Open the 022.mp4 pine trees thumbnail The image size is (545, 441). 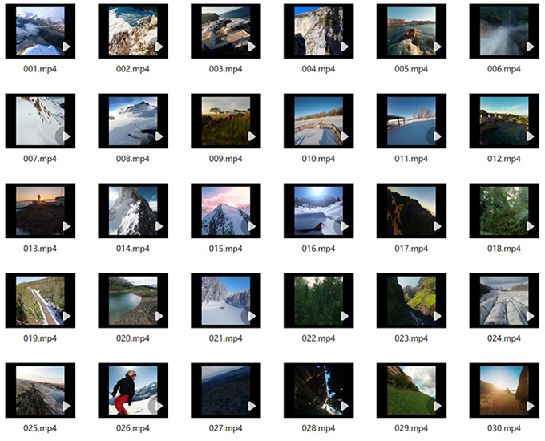point(319,301)
